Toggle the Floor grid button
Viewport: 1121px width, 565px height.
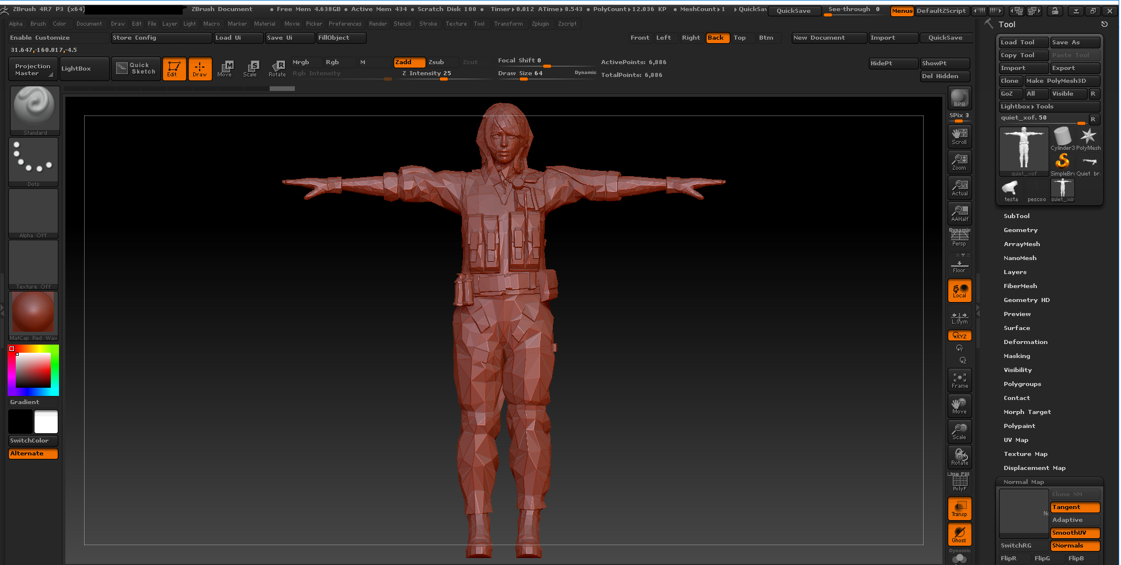[x=959, y=264]
